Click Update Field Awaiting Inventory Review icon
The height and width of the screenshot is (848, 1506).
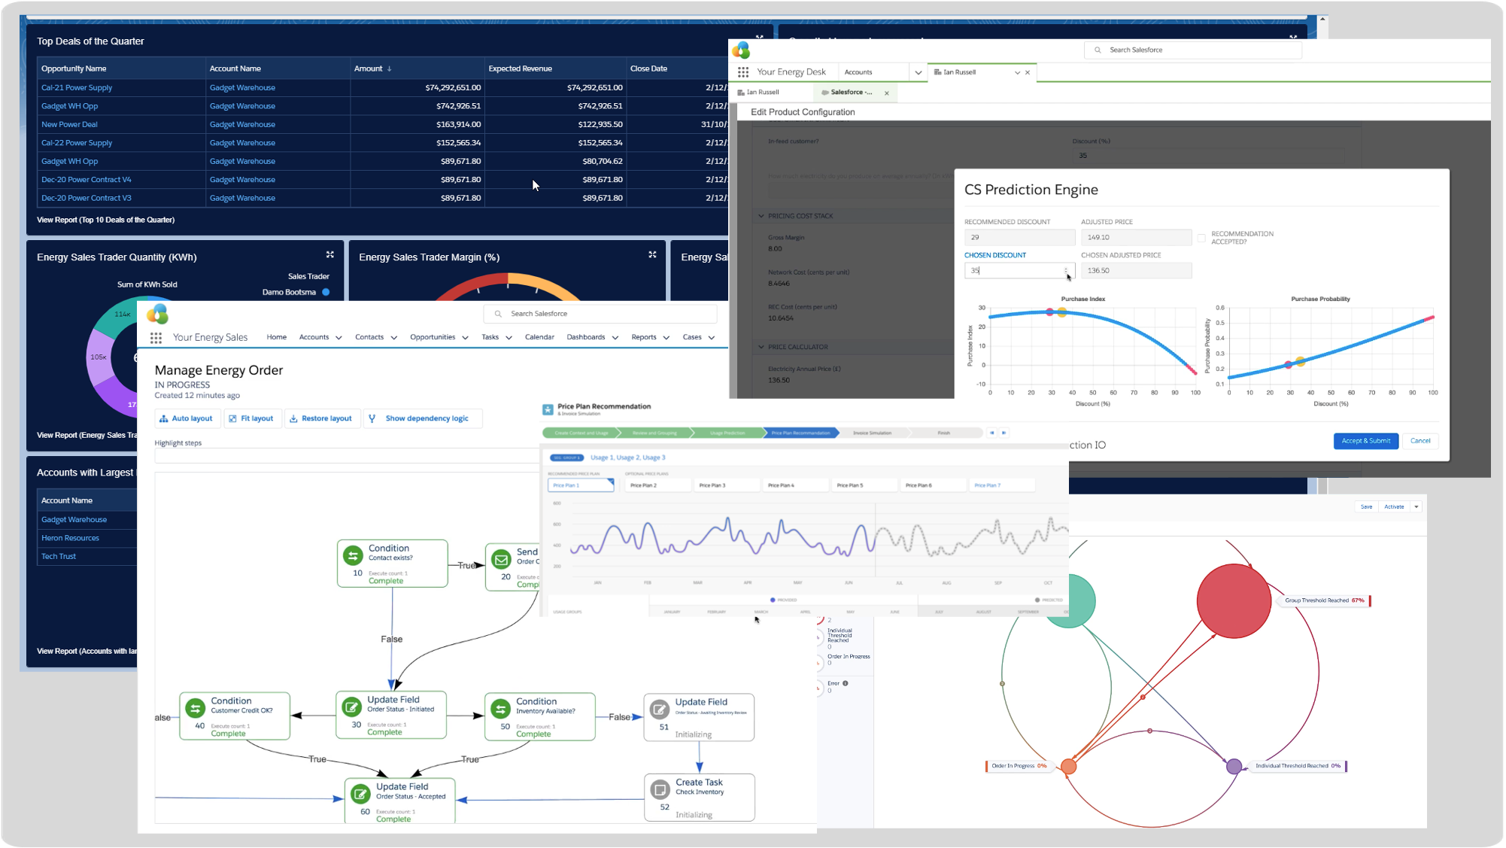tap(660, 709)
